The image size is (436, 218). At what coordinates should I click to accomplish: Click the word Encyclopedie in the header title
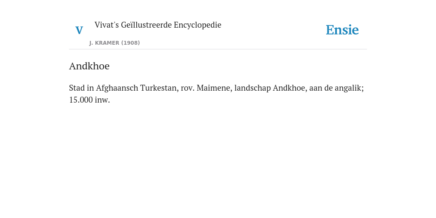(x=198, y=25)
